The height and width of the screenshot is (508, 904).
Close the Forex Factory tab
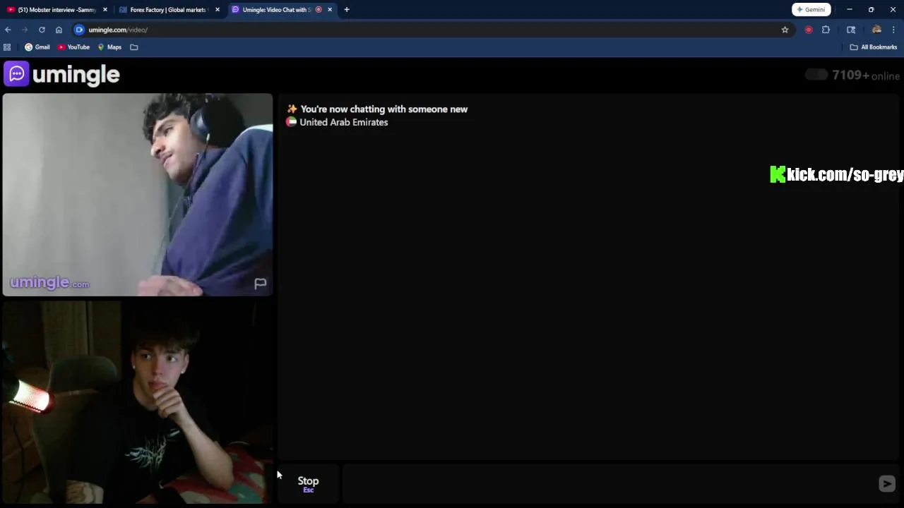(218, 10)
